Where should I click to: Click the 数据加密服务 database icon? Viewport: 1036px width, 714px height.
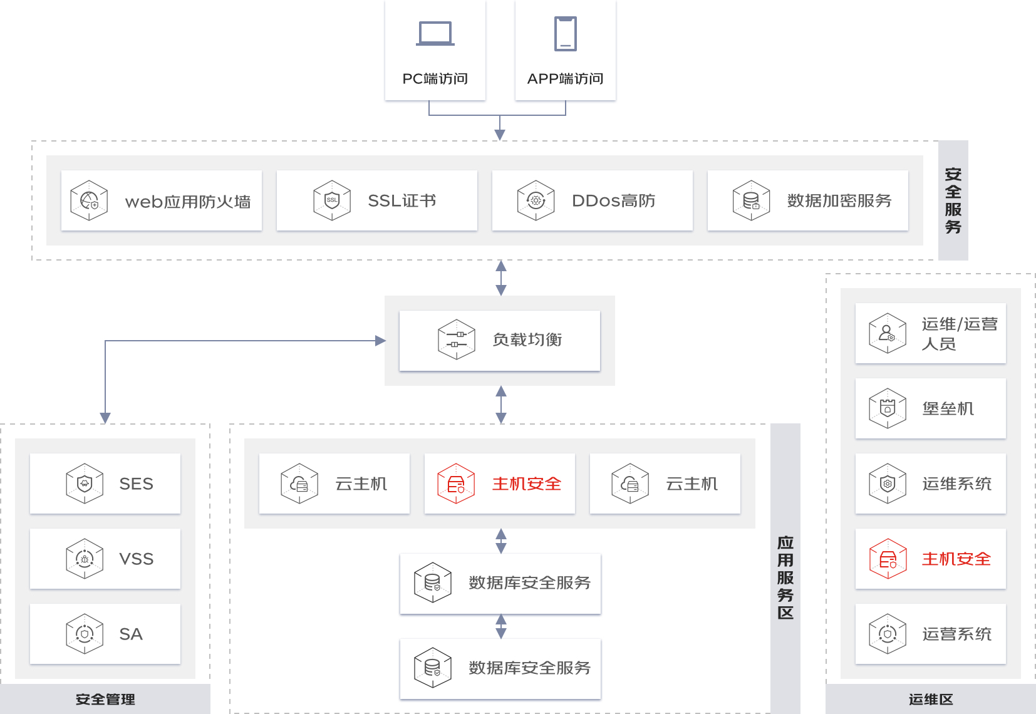(x=752, y=200)
